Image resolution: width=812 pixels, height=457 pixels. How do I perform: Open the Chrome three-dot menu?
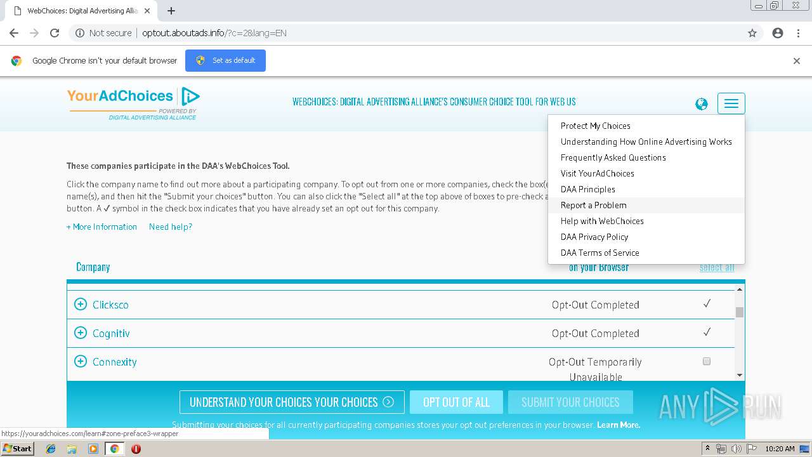tap(798, 33)
